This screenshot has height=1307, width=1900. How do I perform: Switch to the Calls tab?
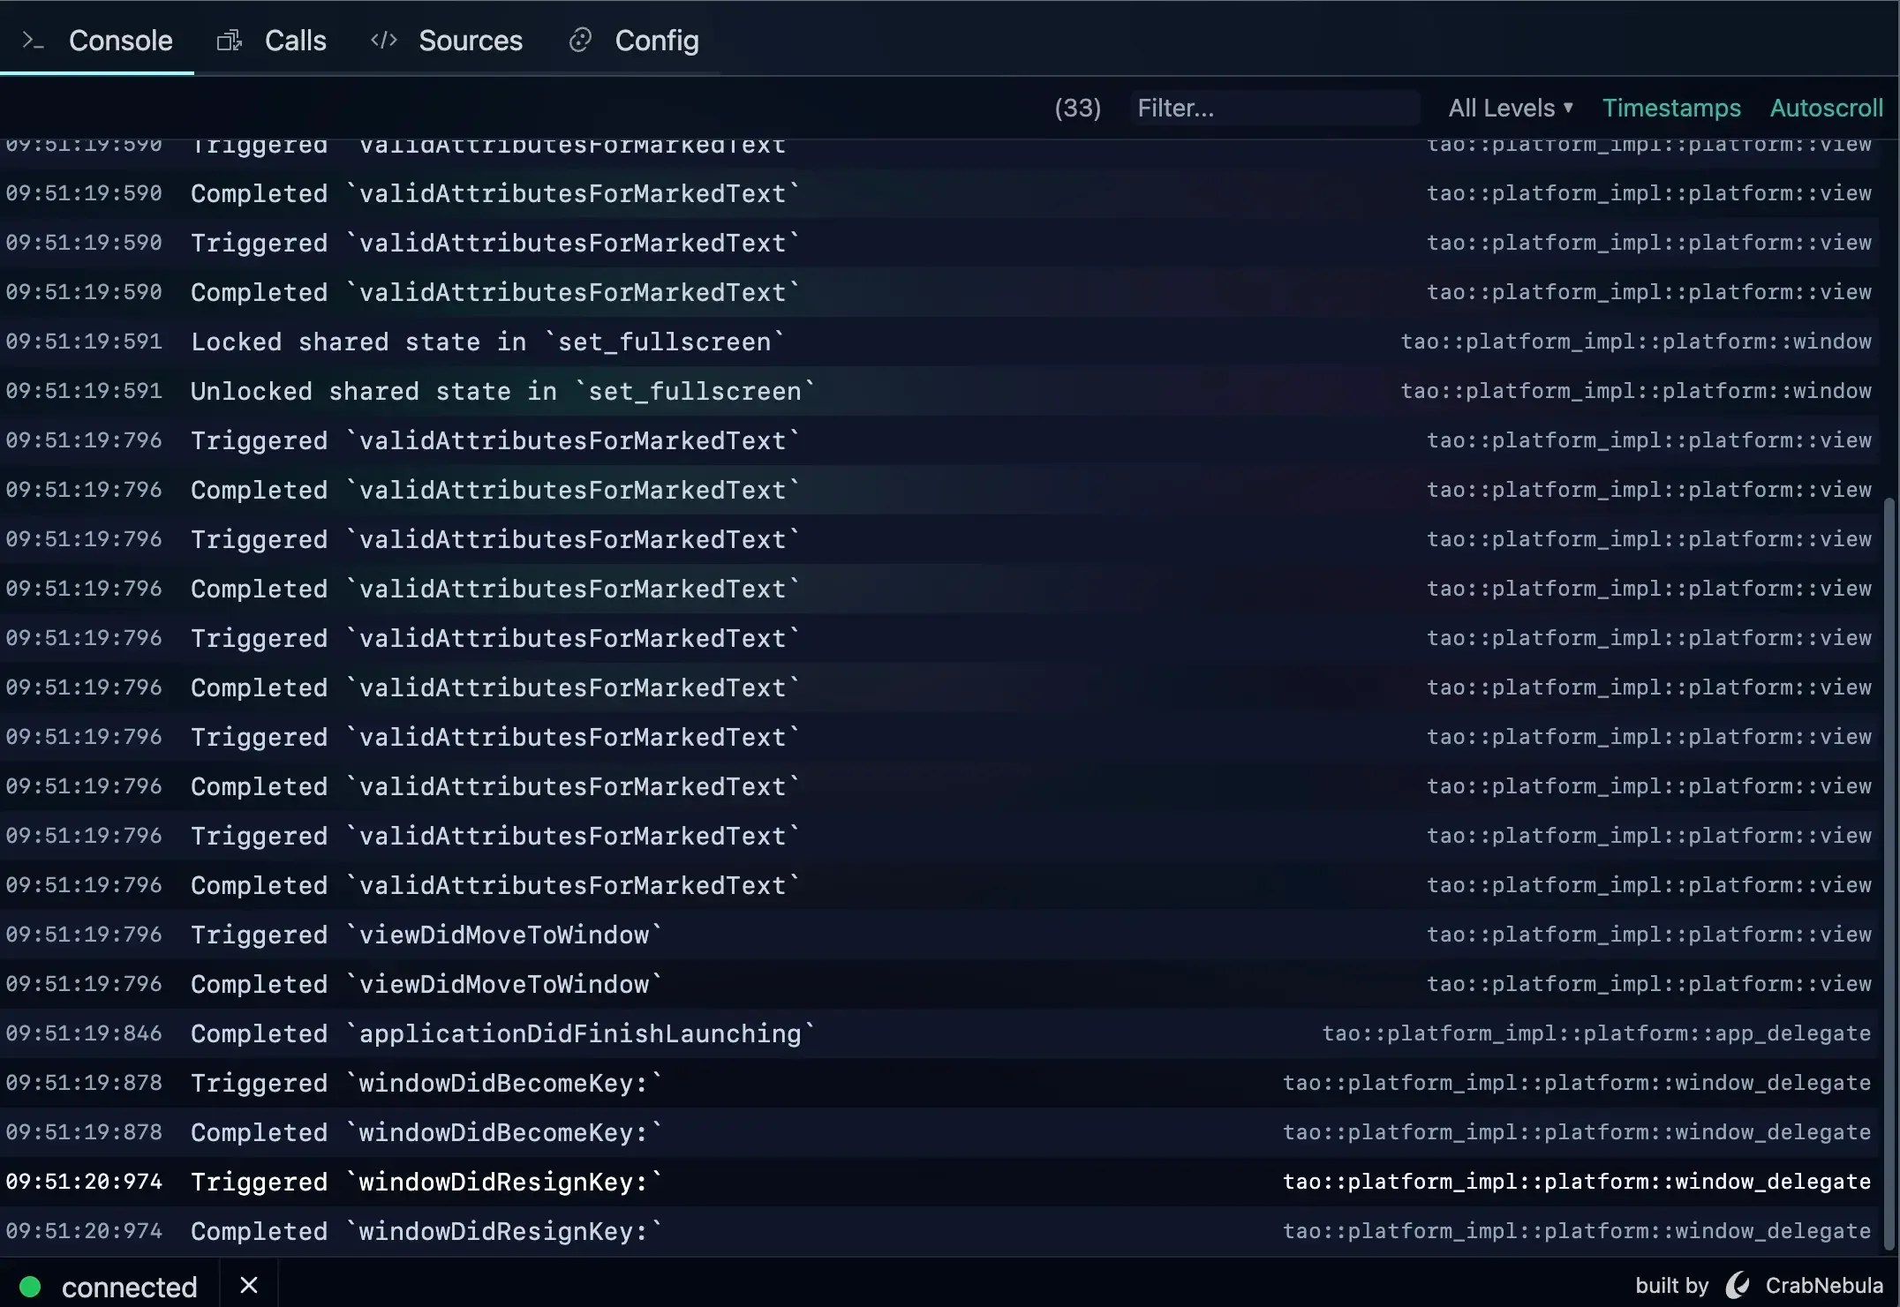coord(295,41)
